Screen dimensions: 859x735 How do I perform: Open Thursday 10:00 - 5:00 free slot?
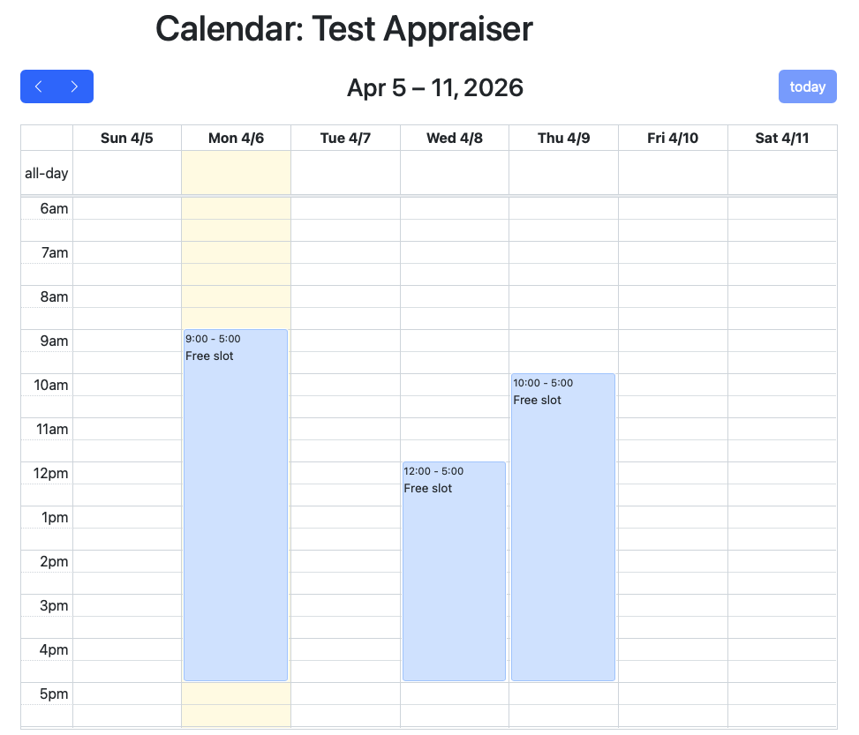(563, 527)
